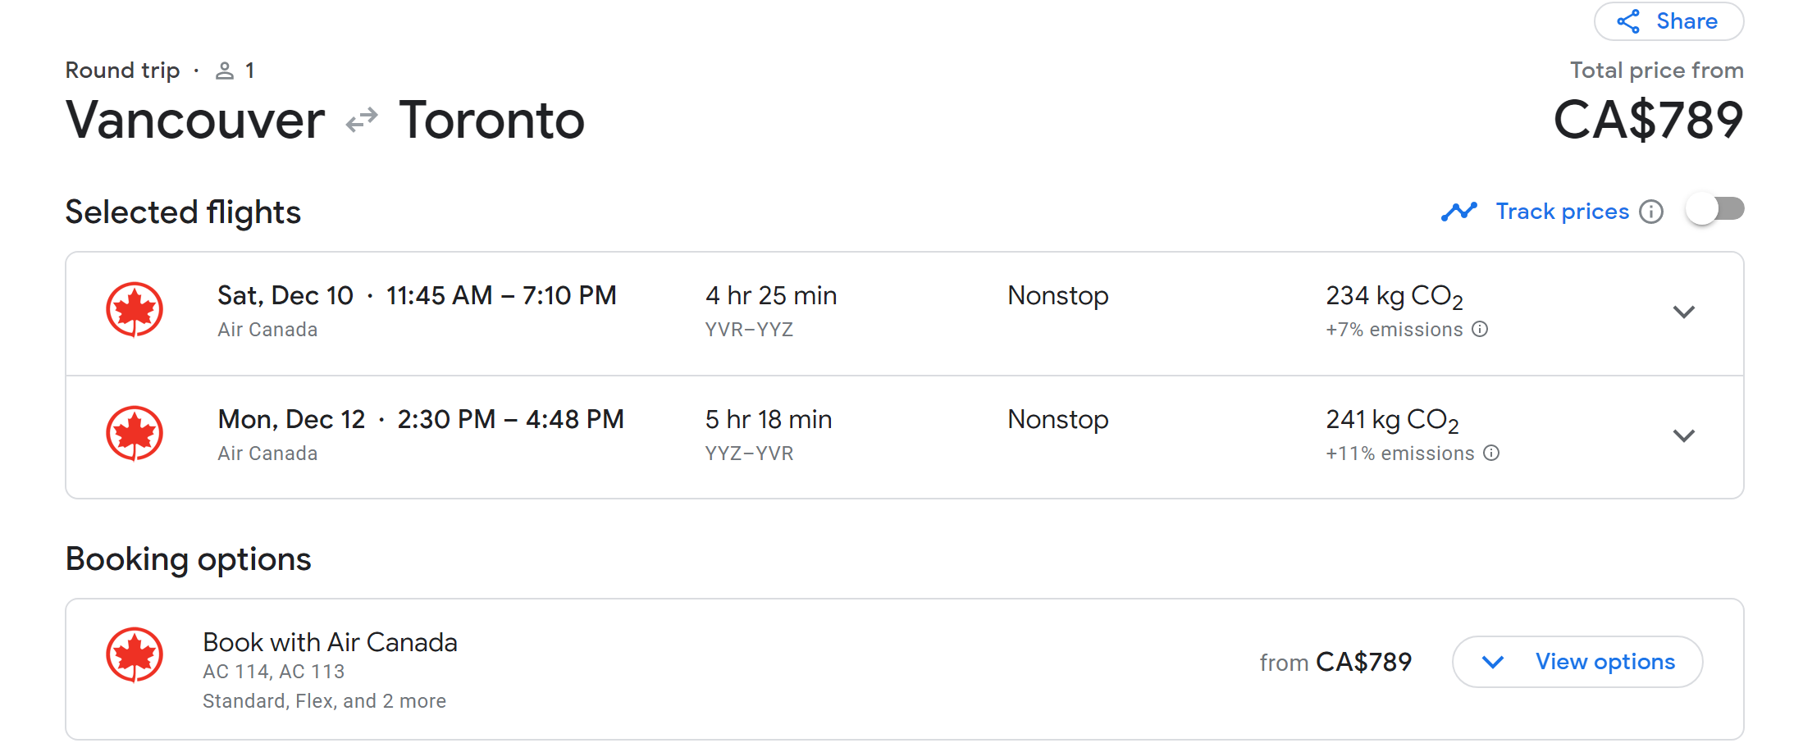Click the Track prices link text
This screenshot has width=1803, height=743.
(x=1562, y=212)
